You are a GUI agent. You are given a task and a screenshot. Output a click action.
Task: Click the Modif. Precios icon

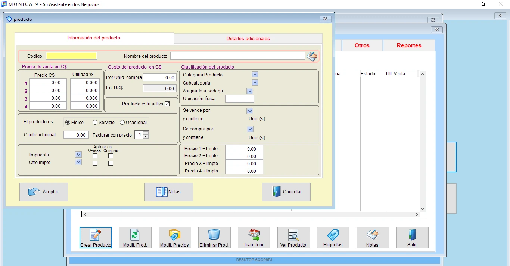tap(175, 237)
